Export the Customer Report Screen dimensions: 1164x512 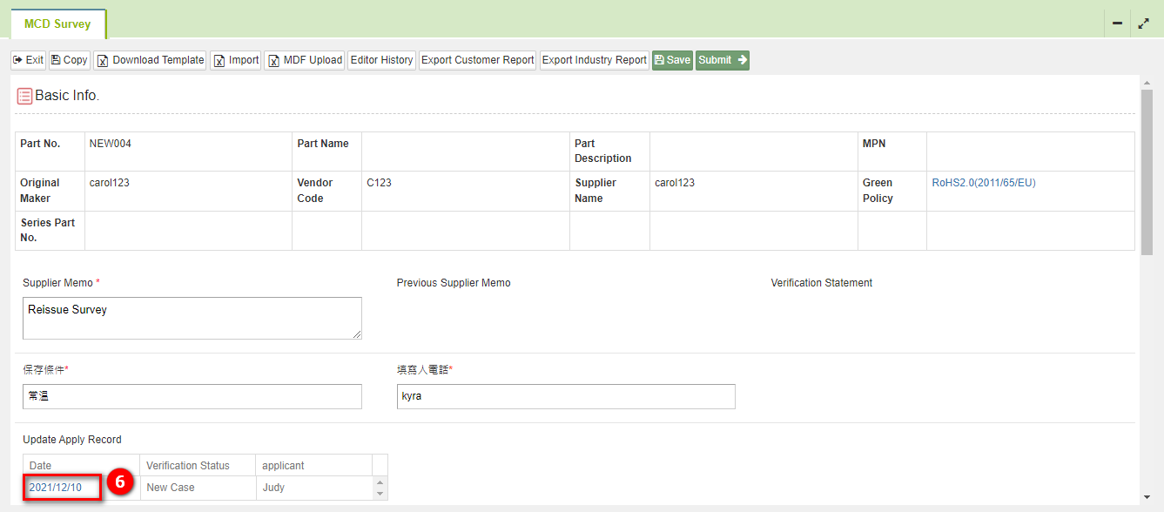478,60
